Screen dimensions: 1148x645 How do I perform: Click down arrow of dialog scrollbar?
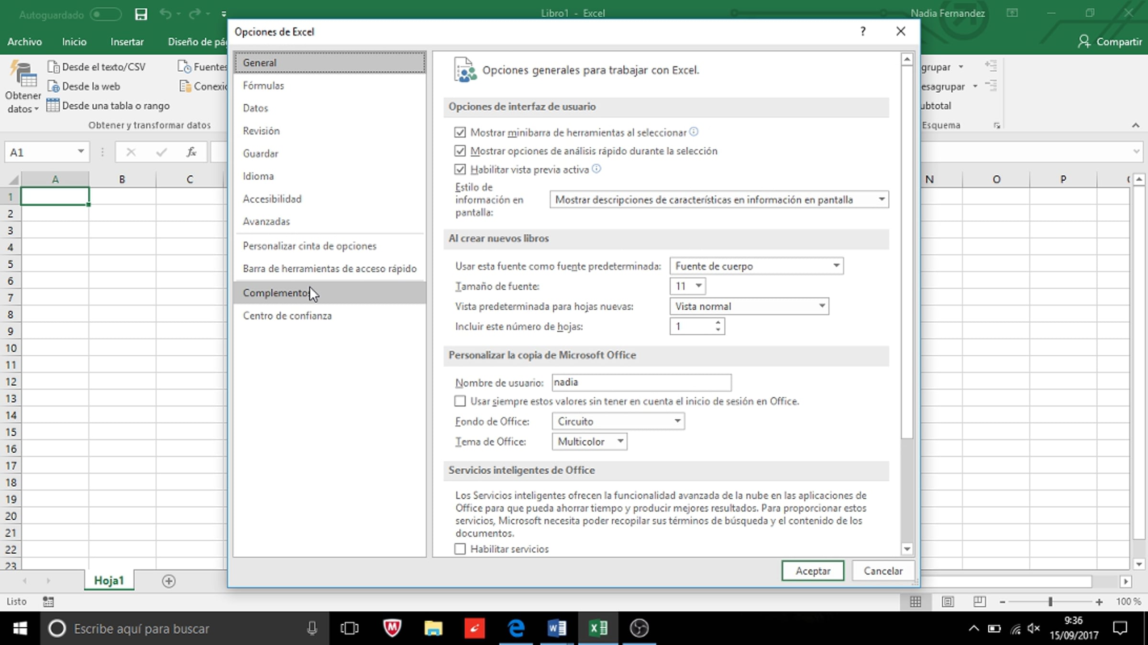pyautogui.click(x=906, y=549)
